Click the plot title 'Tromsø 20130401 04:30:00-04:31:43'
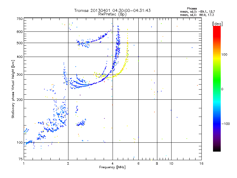Image resolution: width=237 pixels, height=178 pixels. [x=112, y=10]
